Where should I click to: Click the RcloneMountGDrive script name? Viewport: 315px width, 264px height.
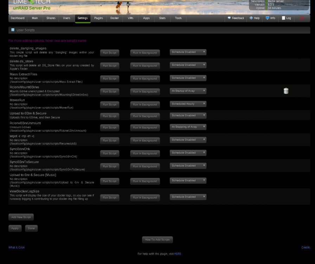tap(24, 87)
